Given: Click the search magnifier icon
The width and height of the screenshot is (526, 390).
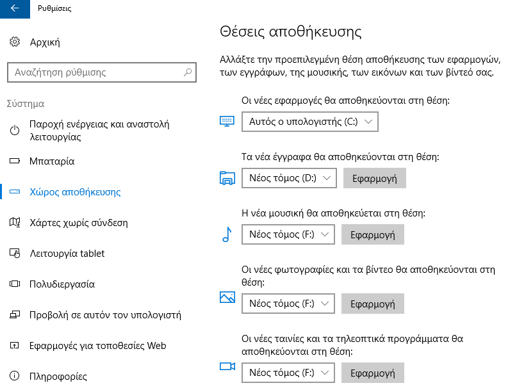Looking at the screenshot, I should 188,72.
